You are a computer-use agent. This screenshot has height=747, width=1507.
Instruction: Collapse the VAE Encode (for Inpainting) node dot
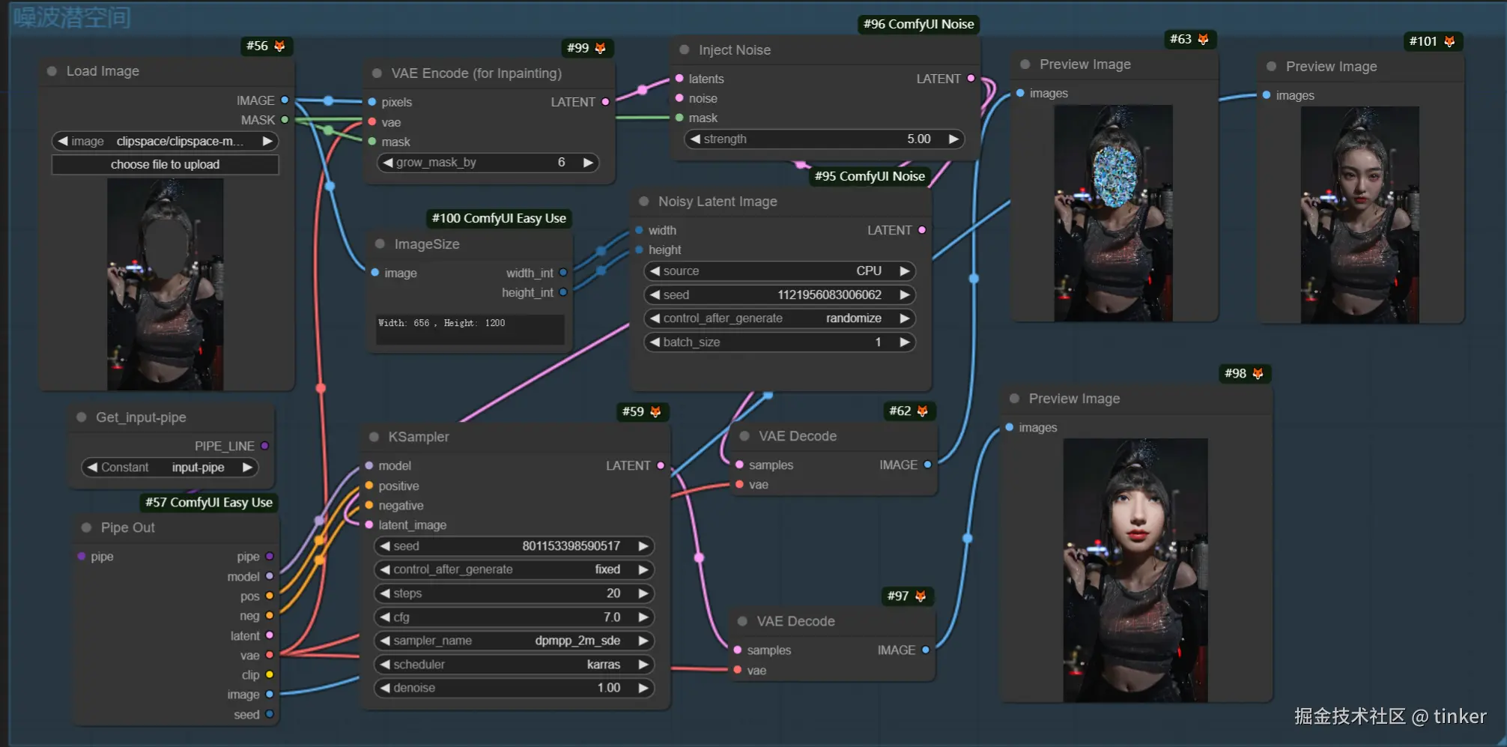(x=377, y=73)
